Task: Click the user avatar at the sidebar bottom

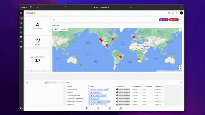Action: pos(21,108)
